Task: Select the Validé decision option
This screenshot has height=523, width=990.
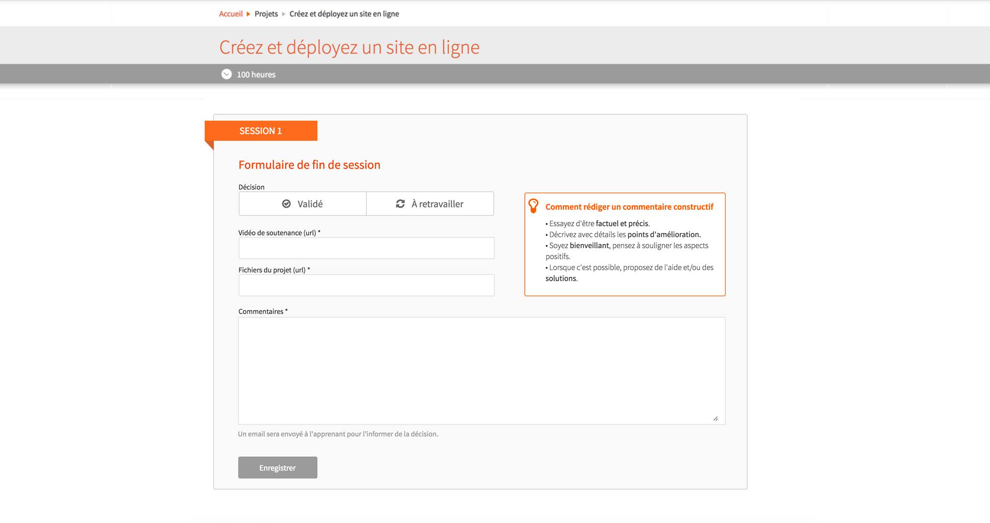Action: coord(303,204)
